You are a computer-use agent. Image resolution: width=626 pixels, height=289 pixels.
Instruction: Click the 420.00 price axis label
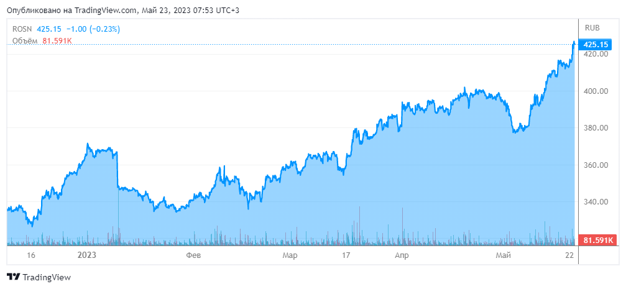(x=596, y=54)
